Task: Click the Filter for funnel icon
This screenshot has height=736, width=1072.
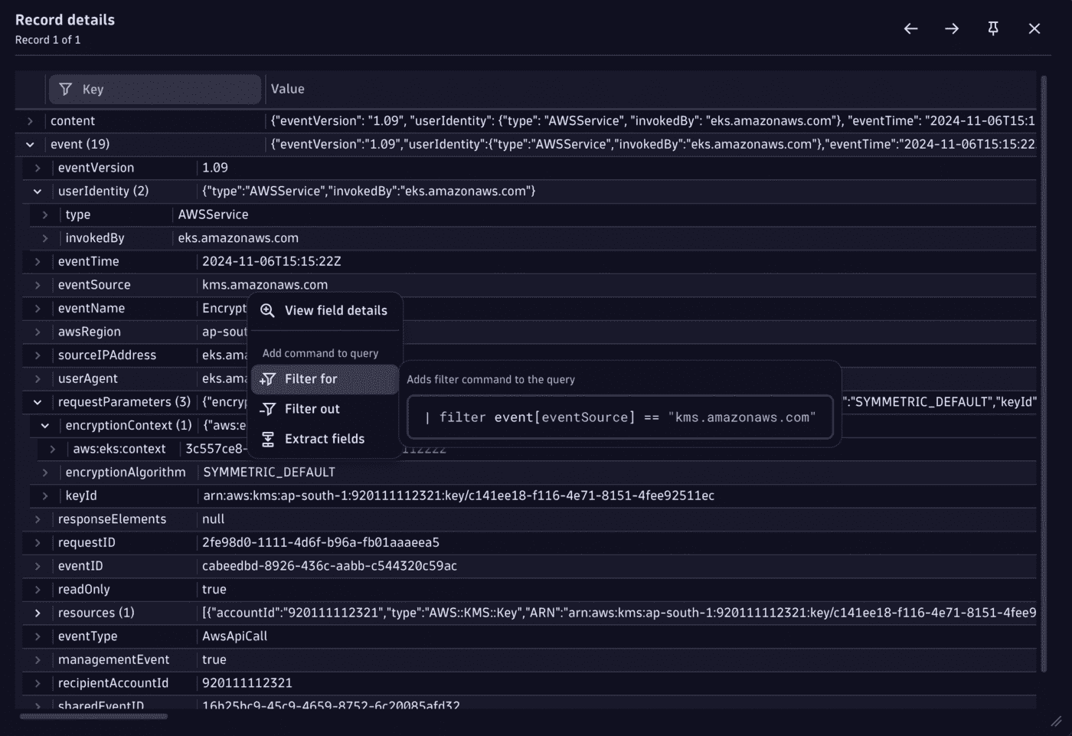Action: (267, 379)
